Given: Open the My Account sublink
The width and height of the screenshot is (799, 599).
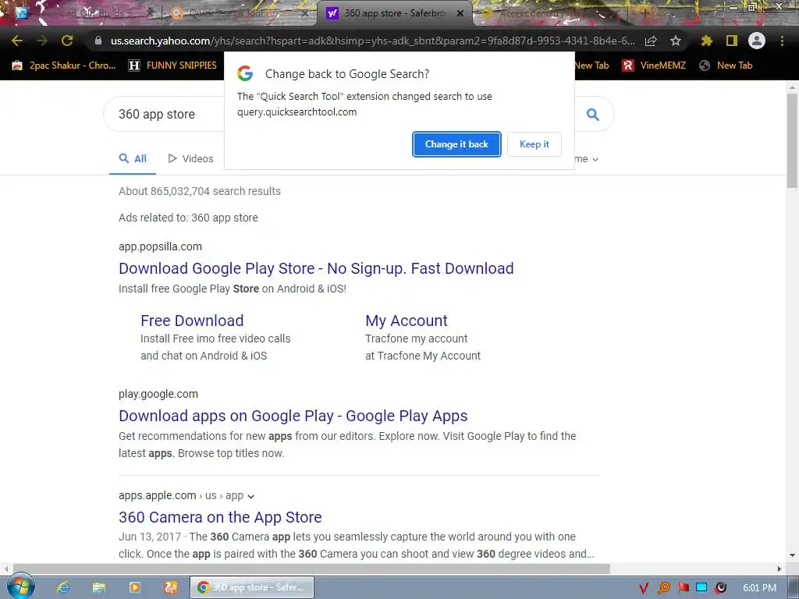Looking at the screenshot, I should [x=406, y=321].
